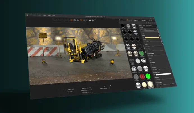Select the gray marble appearance sphere in top row
Viewport: 194px width, 113px height.
(x=128, y=26)
